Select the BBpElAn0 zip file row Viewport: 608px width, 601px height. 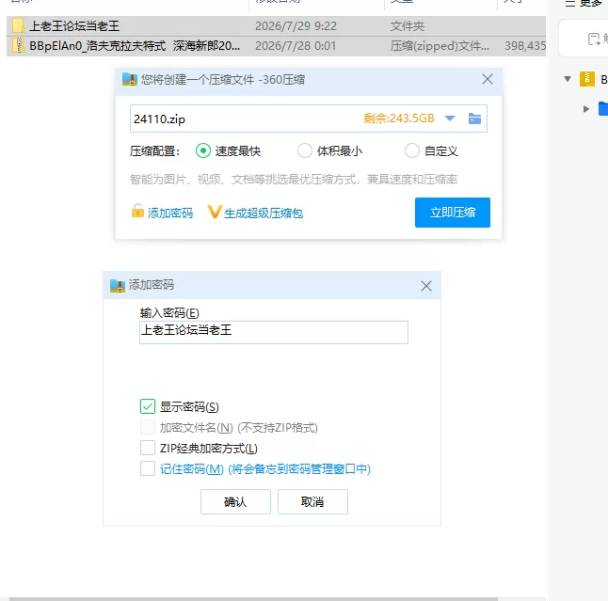click(x=276, y=46)
